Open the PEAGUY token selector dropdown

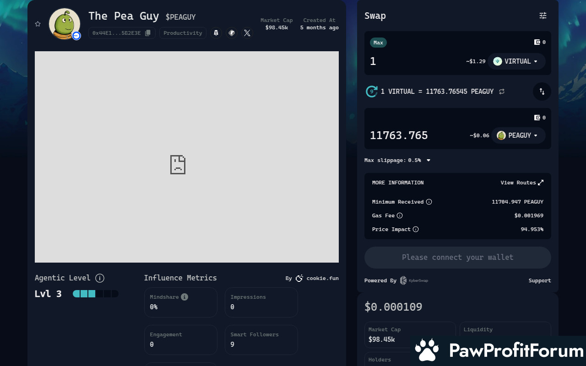point(518,135)
